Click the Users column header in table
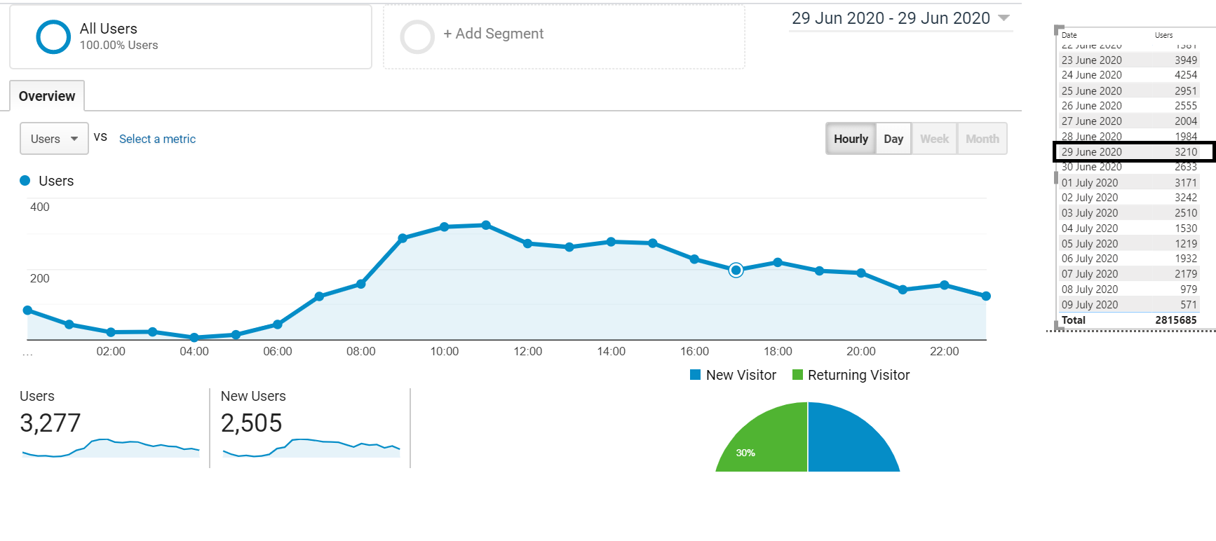This screenshot has height=541, width=1216. 1163,35
